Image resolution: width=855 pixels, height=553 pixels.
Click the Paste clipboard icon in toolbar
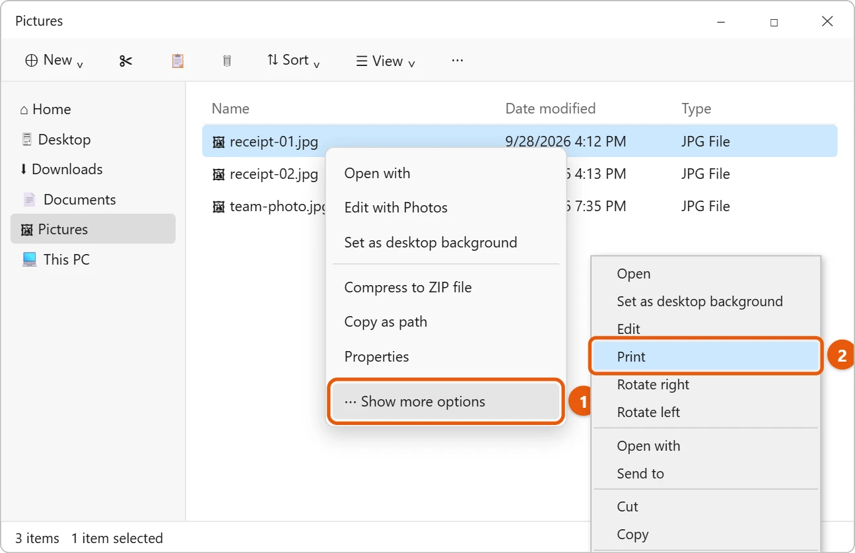coord(178,61)
